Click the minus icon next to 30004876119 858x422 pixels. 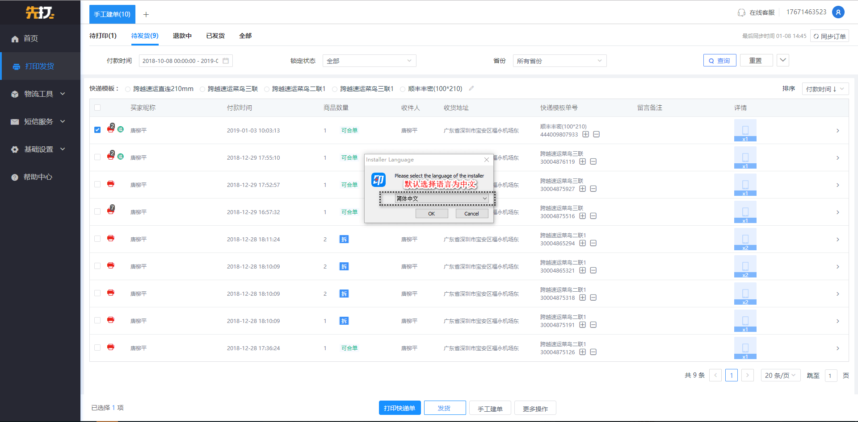pos(593,161)
